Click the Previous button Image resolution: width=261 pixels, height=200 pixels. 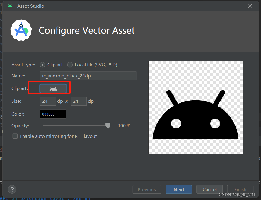pos(147,189)
